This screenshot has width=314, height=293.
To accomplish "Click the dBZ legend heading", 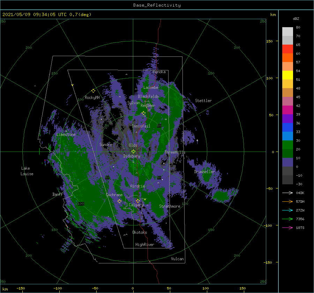I will click(296, 18).
